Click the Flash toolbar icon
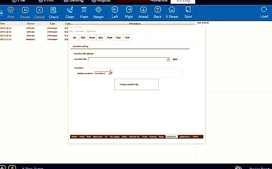Screen dimensions: 272x169 coord(84,13)
